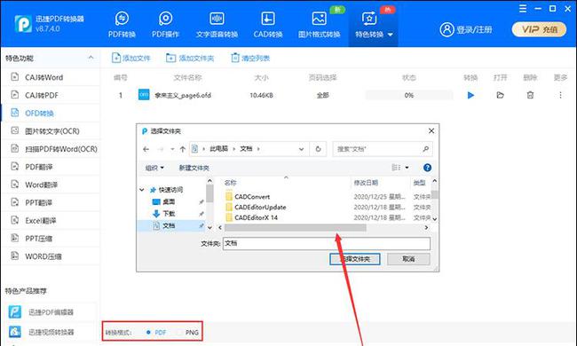
Task: Start conversion with the blue play icon
Action: (x=470, y=95)
